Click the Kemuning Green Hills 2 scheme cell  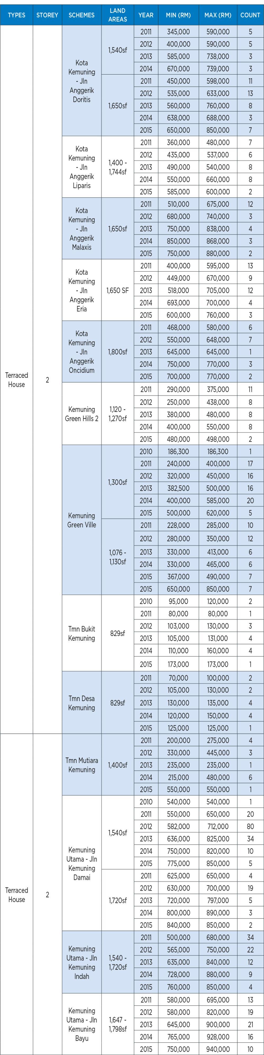82,414
